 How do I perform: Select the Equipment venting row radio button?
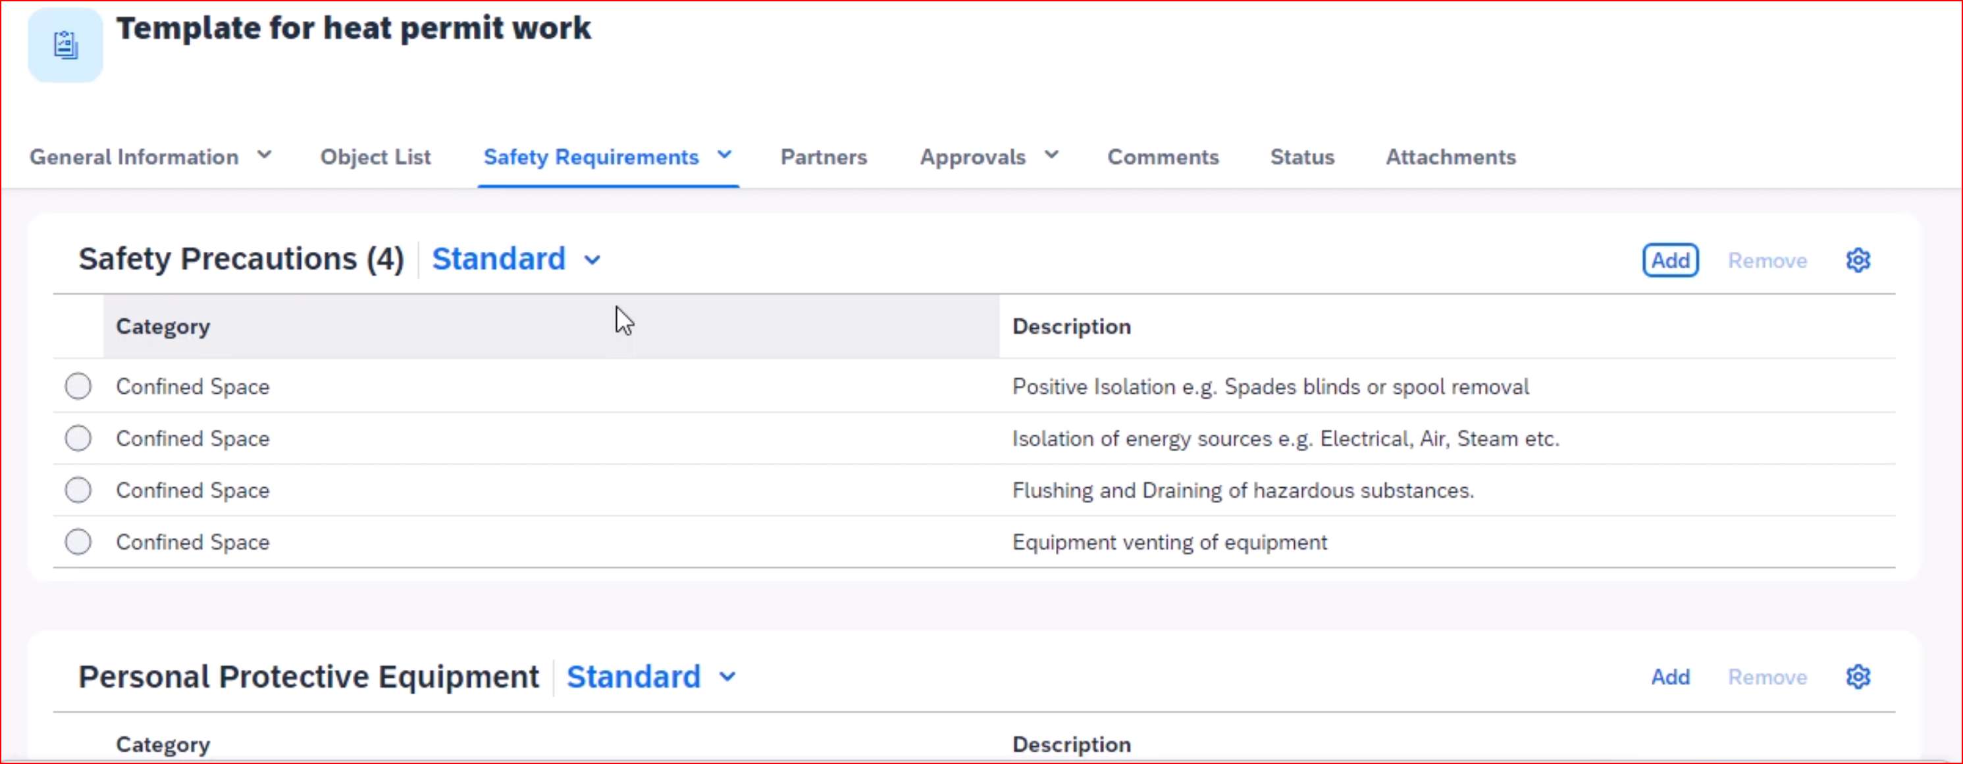click(x=78, y=542)
